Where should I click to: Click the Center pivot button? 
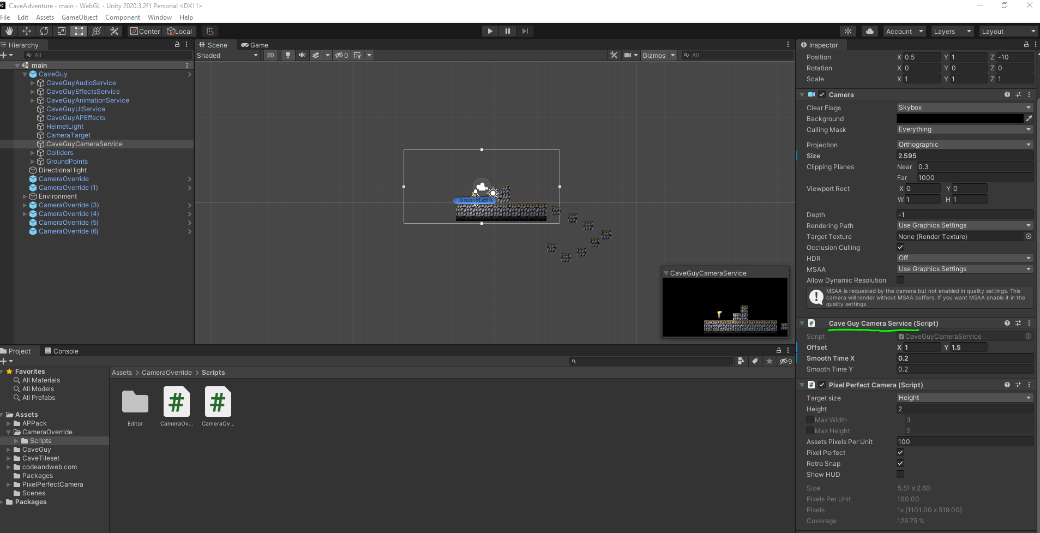tap(145, 31)
